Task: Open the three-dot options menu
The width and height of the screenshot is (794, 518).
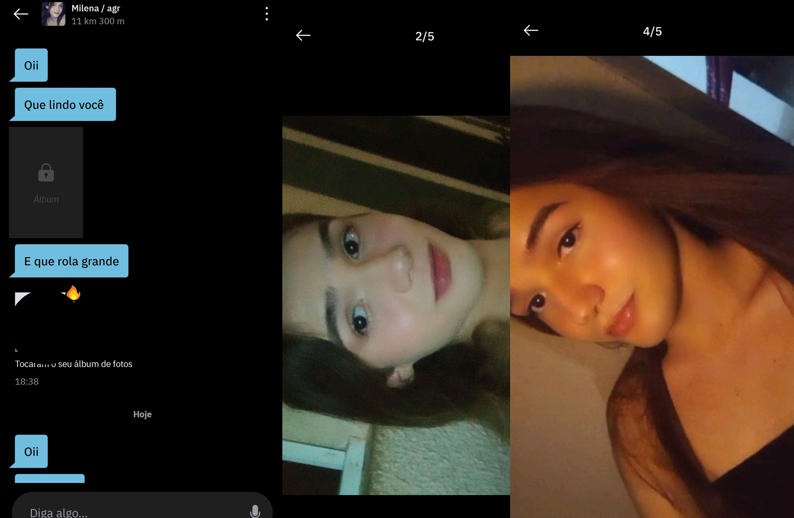Action: click(x=267, y=14)
